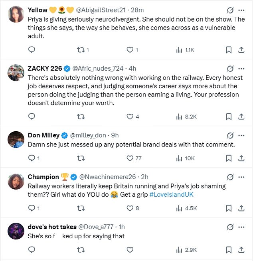Image resolution: width=253 pixels, height=261 pixels.
Task: Click Grok explain icon on ZACKY 226 tweet
Action: (230, 69)
